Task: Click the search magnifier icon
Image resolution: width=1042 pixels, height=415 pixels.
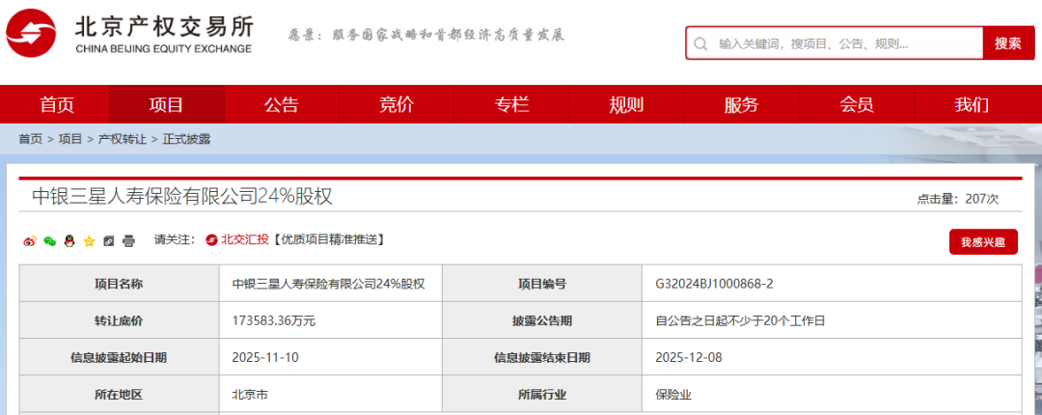Action: [x=699, y=43]
